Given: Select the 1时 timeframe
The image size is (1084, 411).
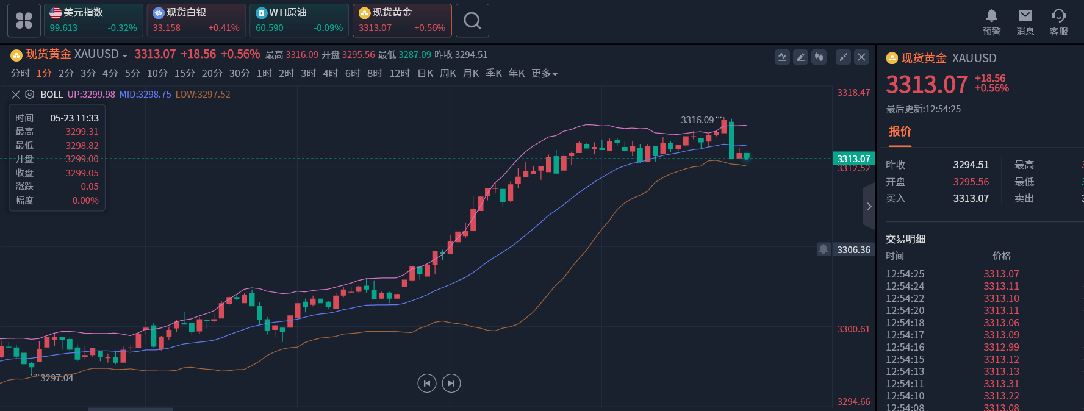Looking at the screenshot, I should [264, 73].
